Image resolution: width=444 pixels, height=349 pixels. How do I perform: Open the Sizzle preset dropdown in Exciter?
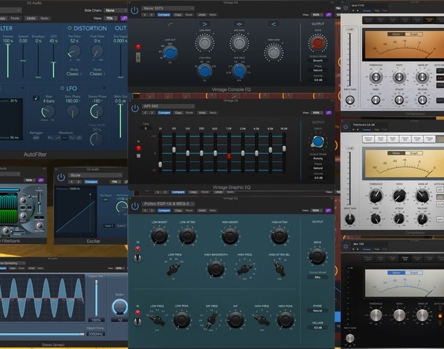pyautogui.click(x=95, y=175)
